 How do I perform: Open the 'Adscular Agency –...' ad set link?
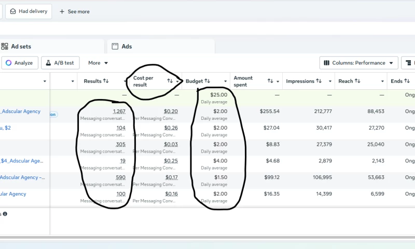22,177
